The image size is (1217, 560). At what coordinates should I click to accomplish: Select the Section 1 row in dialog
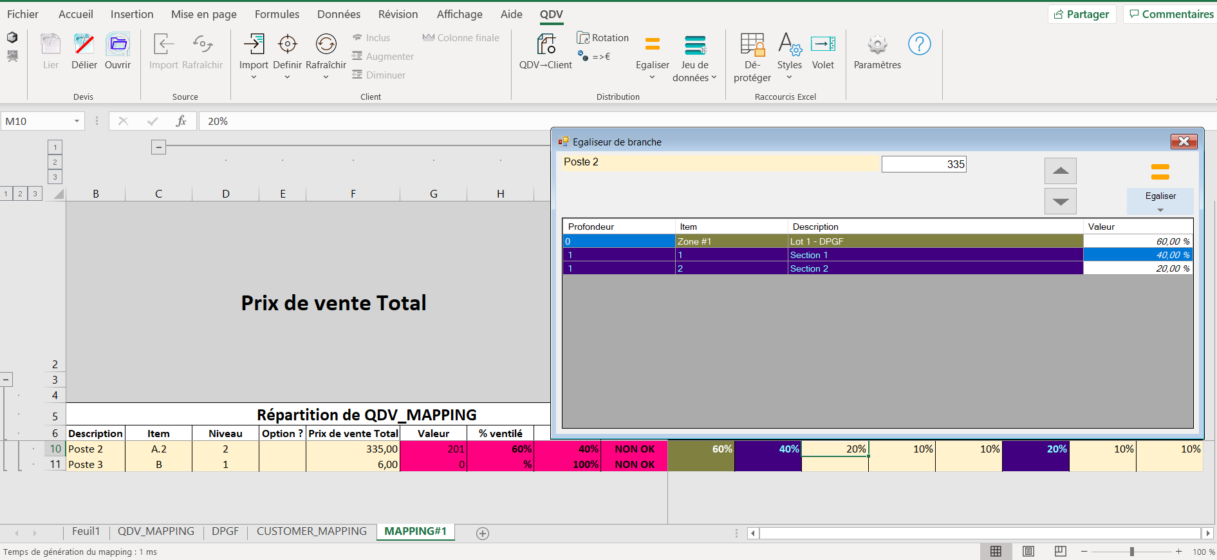(x=878, y=255)
